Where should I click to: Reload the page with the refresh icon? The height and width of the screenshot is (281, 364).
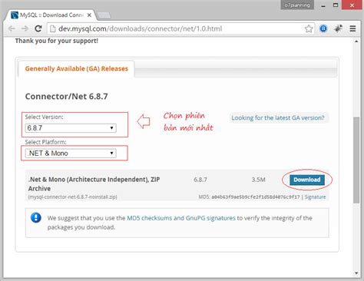pos(38,28)
